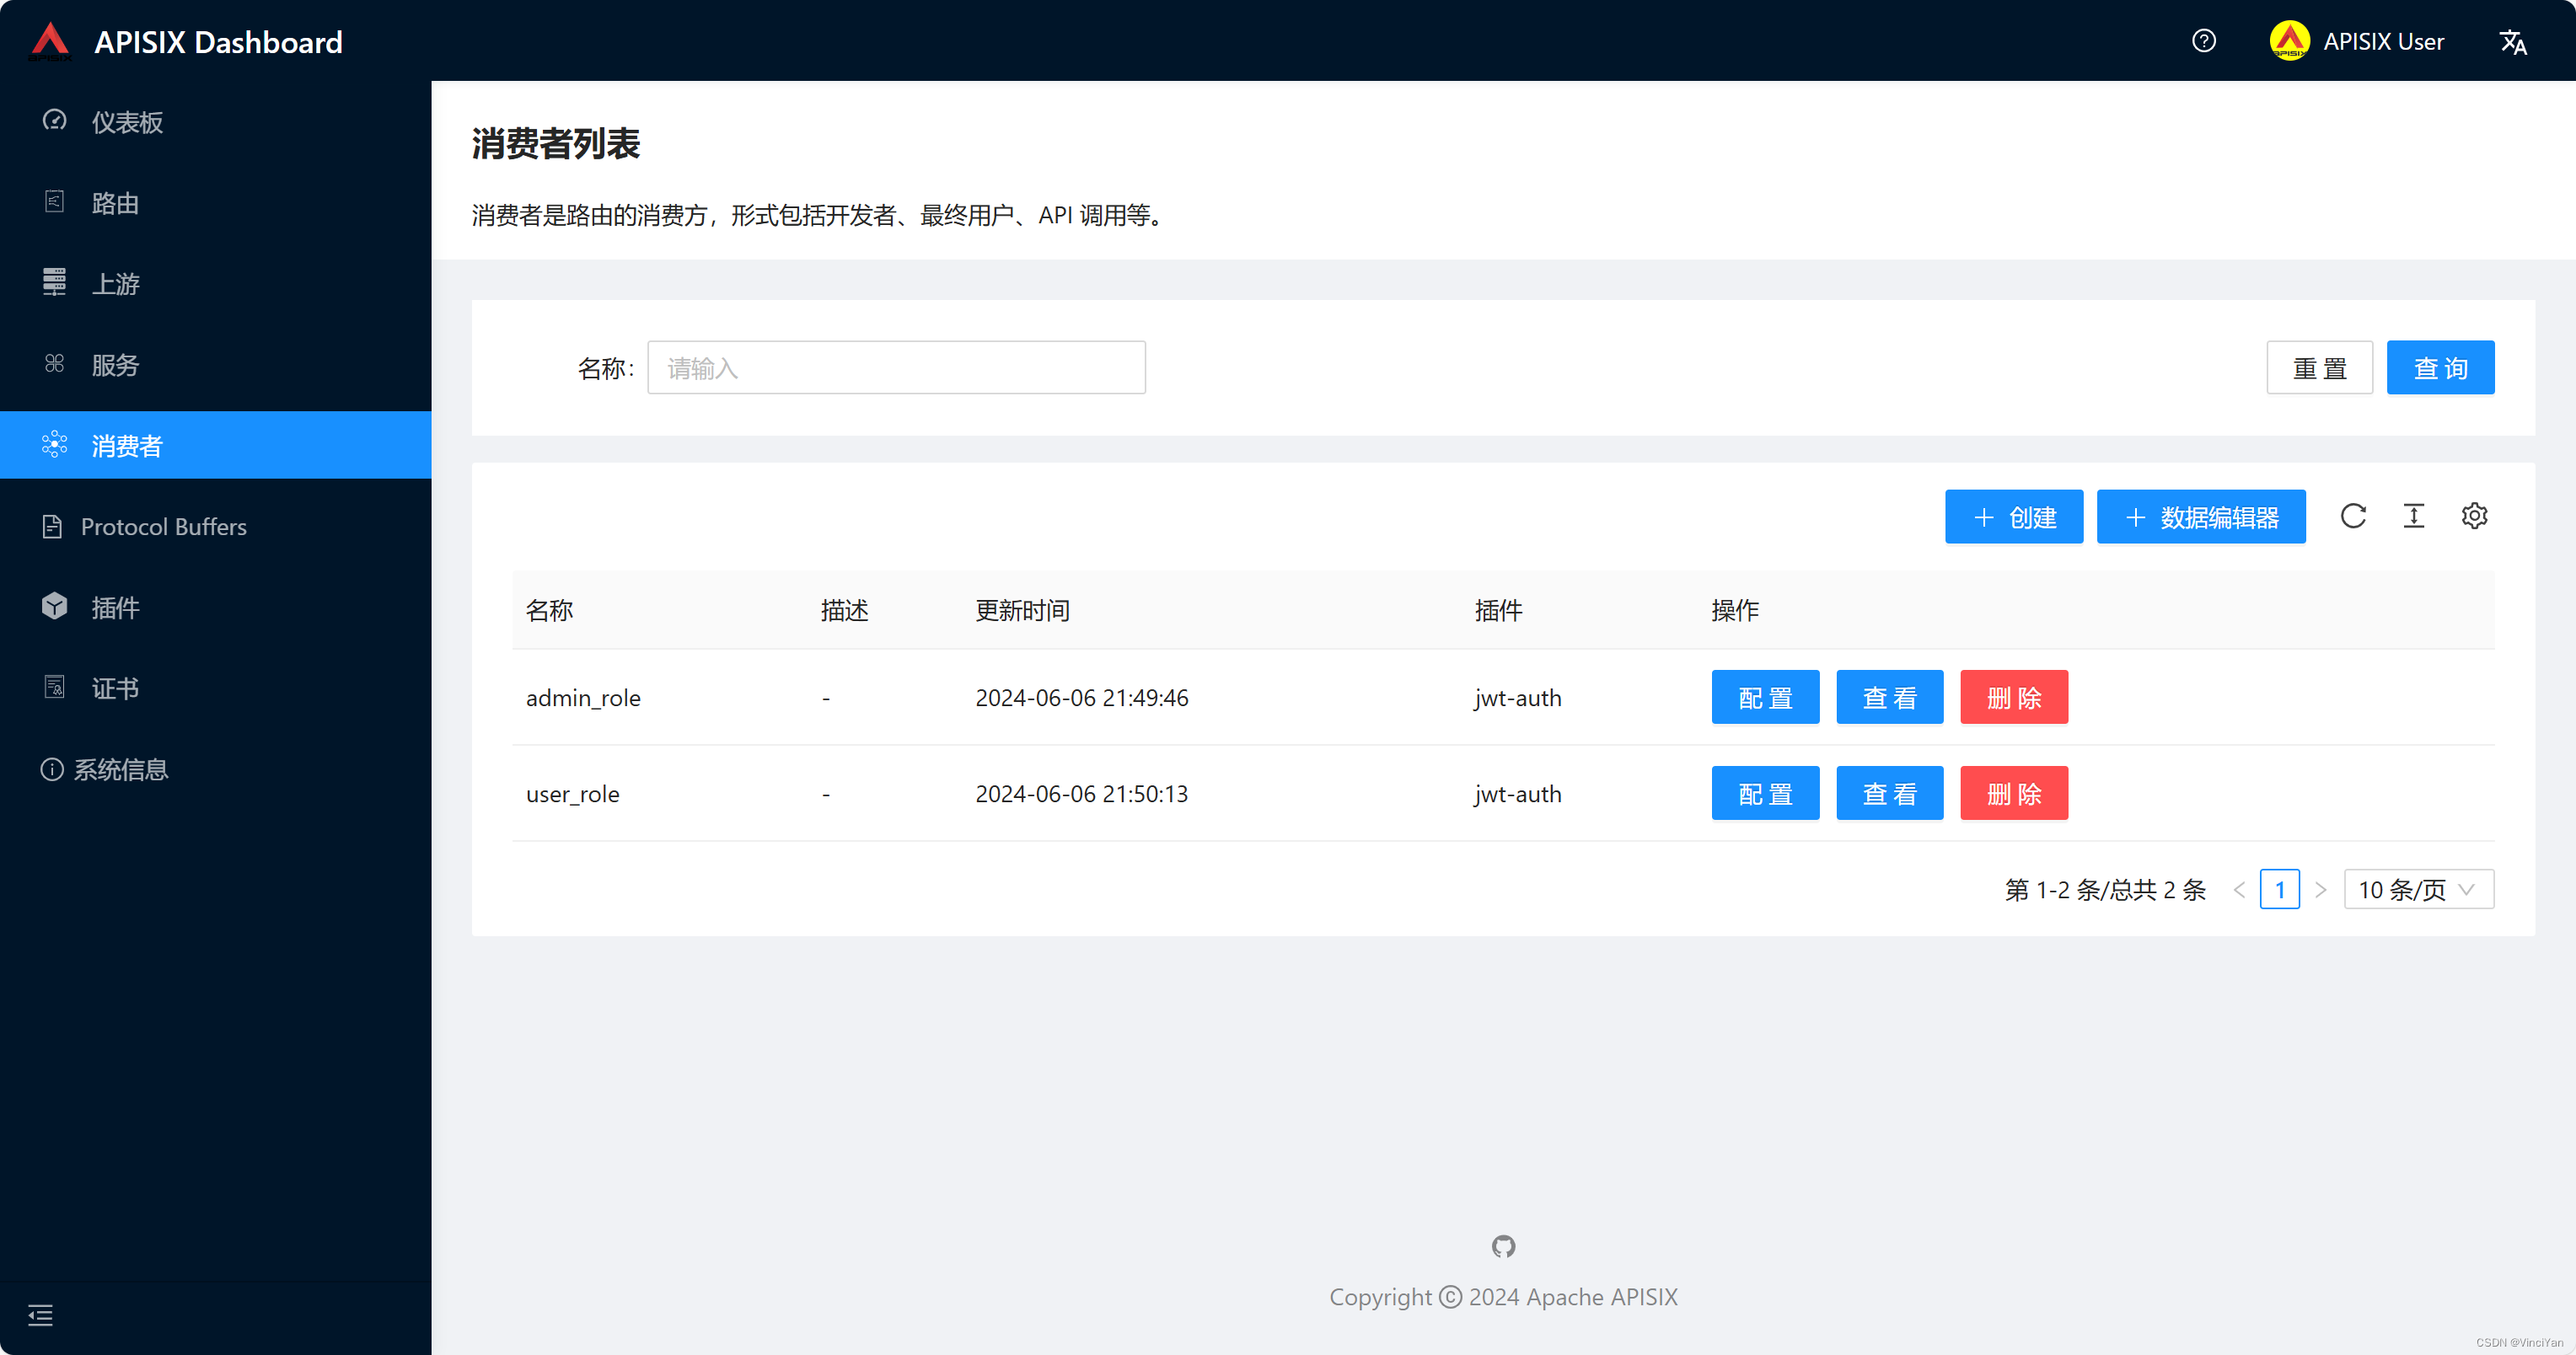Select the 服务 services menu item
The width and height of the screenshot is (2576, 1355).
115,364
